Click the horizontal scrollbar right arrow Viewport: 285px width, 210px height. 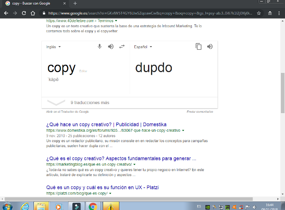(278, 199)
